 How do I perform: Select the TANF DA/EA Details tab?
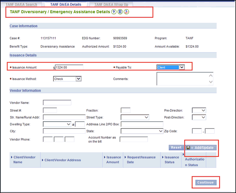click(66, 4)
